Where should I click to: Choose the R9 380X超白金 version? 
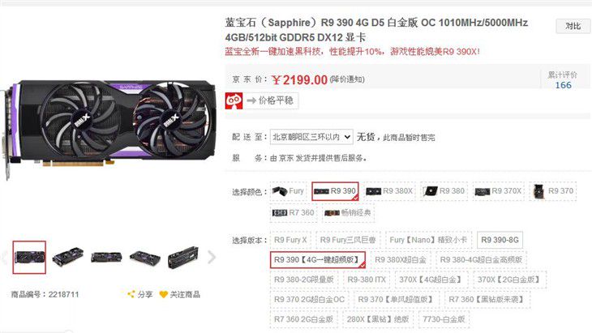400,260
